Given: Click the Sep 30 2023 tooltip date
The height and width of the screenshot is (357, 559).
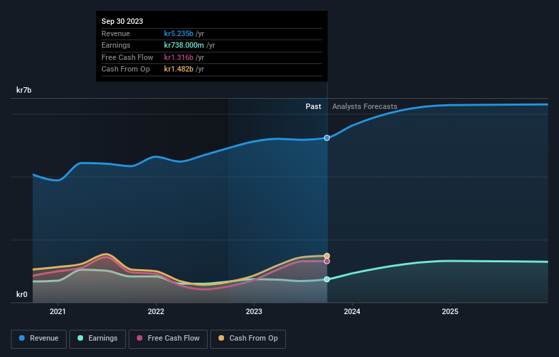Looking at the screenshot, I should [x=123, y=21].
